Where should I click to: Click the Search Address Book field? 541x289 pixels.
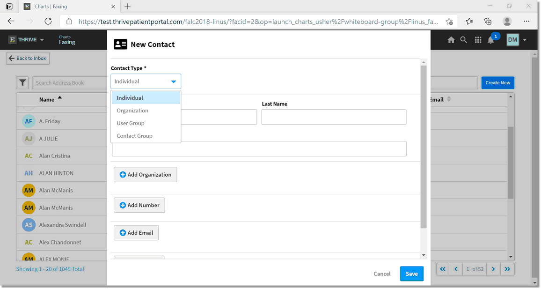coord(69,83)
